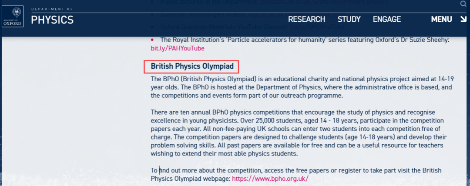Click the Oxford Quantum Materials YouTube Channel text
Viewport: 470px width, 186px height.
(224, 27)
